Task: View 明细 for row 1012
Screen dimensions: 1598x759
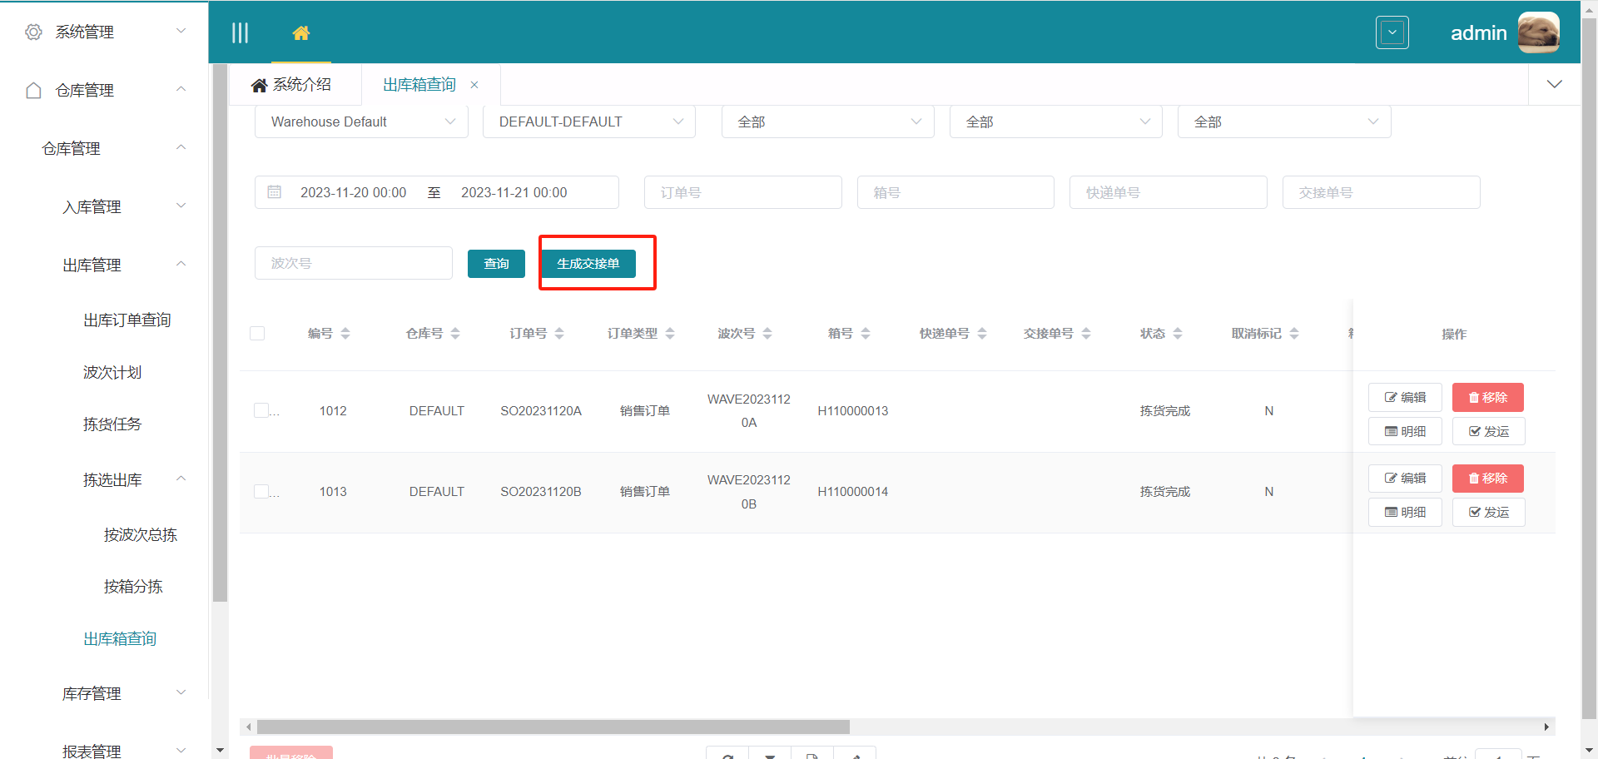Action: [x=1405, y=431]
